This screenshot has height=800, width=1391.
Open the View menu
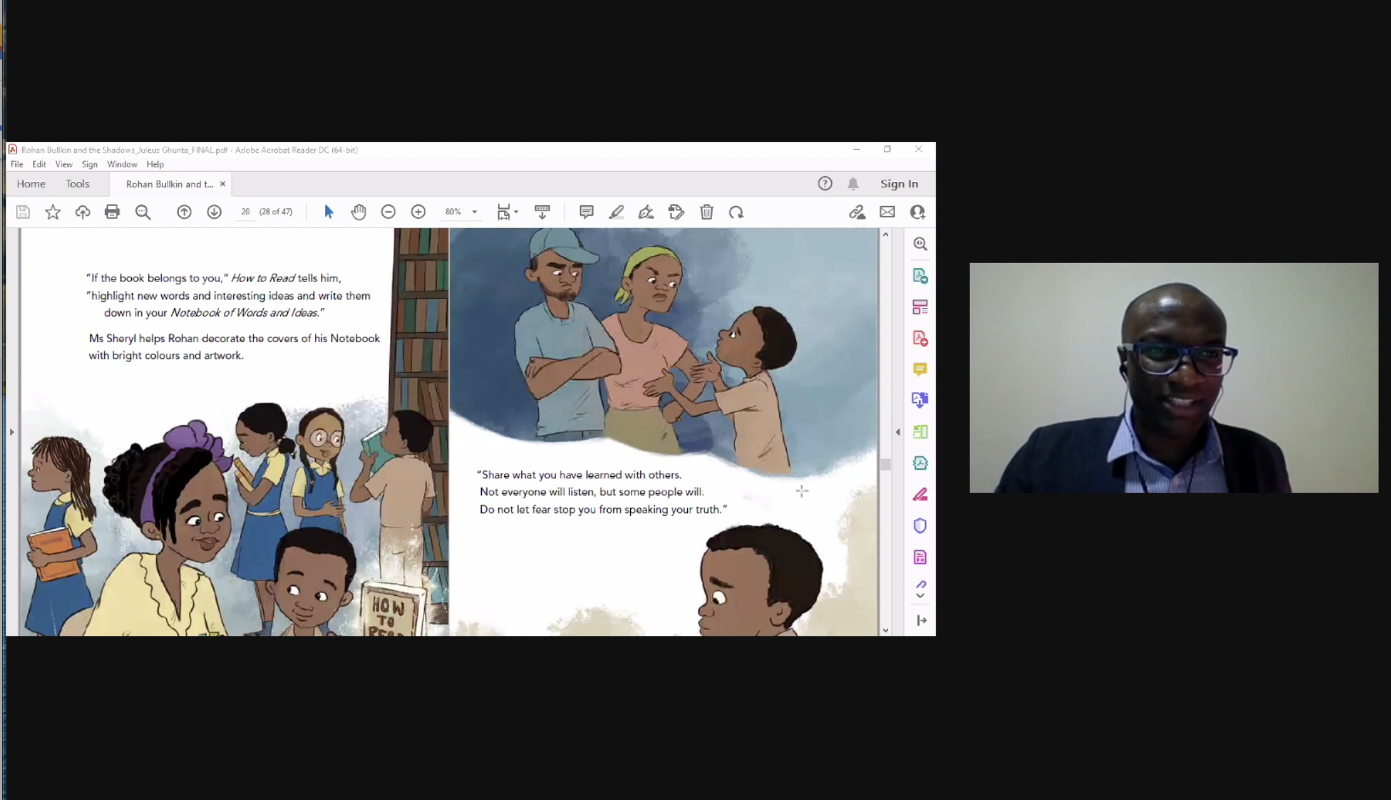63,164
